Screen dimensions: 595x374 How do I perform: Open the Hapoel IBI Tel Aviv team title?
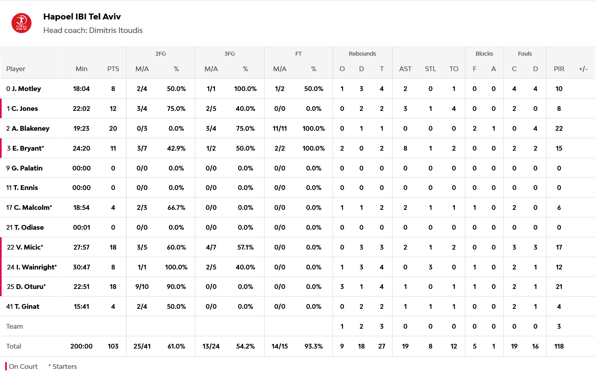(82, 17)
